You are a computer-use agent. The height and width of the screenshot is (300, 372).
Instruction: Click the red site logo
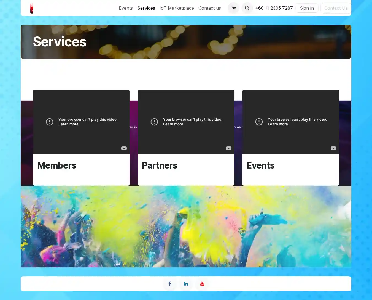[31, 8]
